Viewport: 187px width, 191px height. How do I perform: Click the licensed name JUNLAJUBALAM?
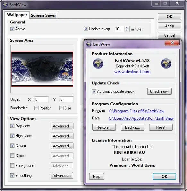130,153
